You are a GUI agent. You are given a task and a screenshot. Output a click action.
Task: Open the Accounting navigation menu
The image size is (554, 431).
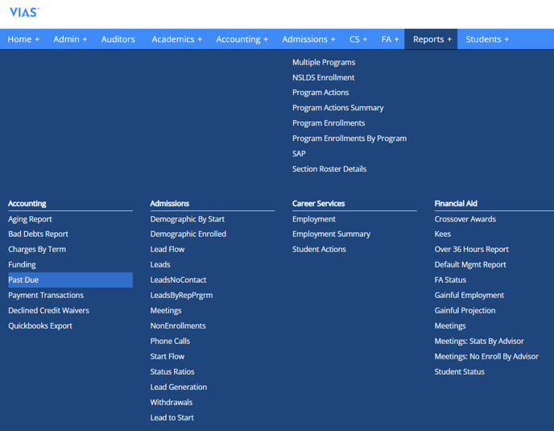coord(242,39)
